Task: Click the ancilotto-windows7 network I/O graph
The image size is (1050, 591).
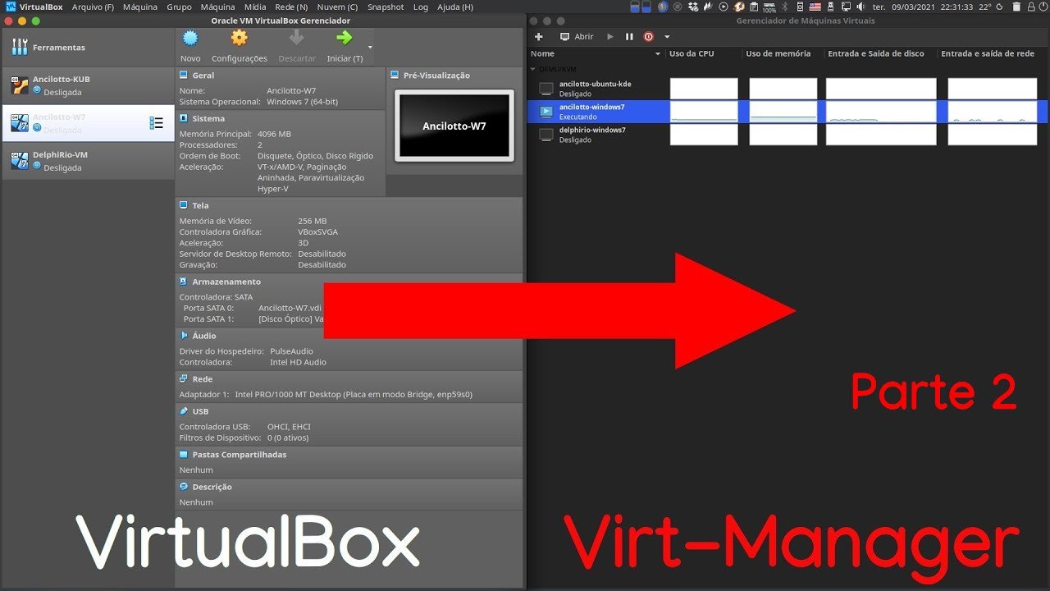Action: pyautogui.click(x=993, y=112)
